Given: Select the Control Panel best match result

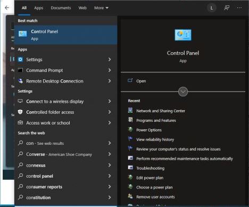Looking at the screenshot, I should pyautogui.click(x=66, y=35).
